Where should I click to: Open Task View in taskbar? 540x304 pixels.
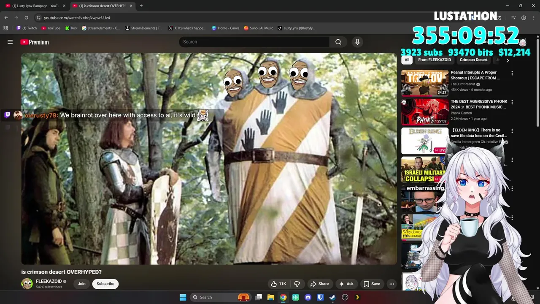[259, 297]
